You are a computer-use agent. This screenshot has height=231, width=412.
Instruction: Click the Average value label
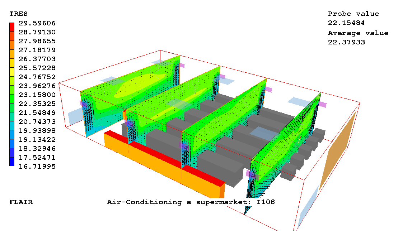click(x=358, y=33)
